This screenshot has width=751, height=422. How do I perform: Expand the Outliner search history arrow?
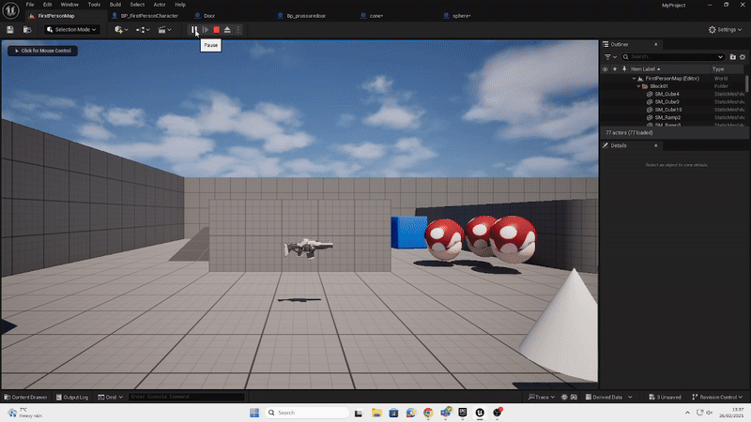720,57
